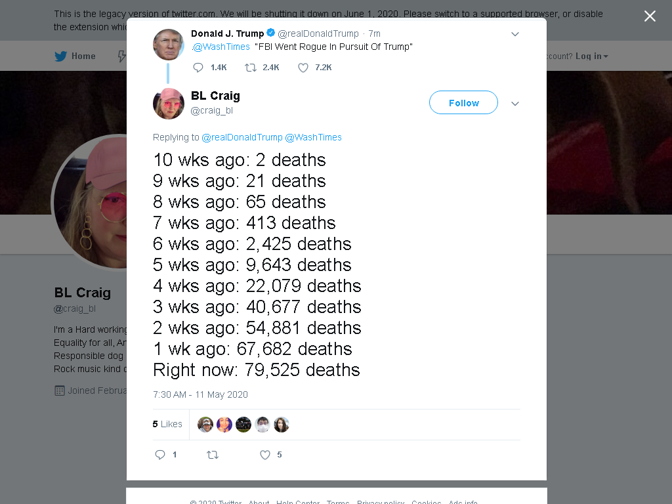
Task: Retweet Donald J. Trump's tweet
Action: pos(250,68)
